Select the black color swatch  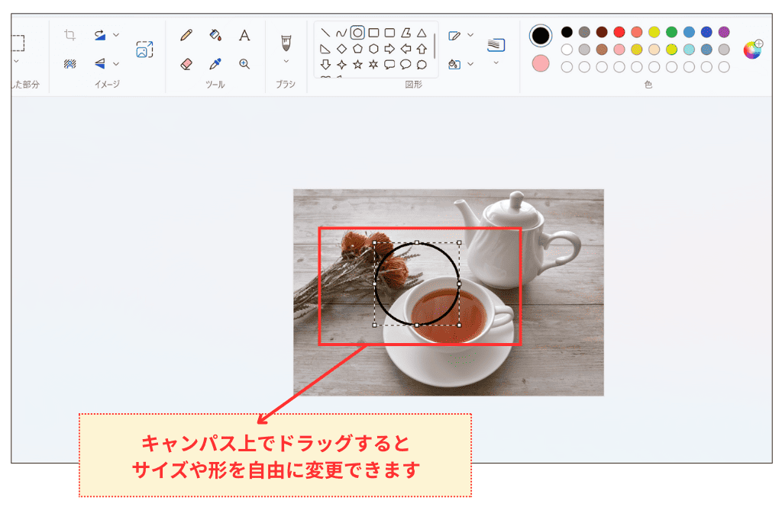(x=567, y=32)
